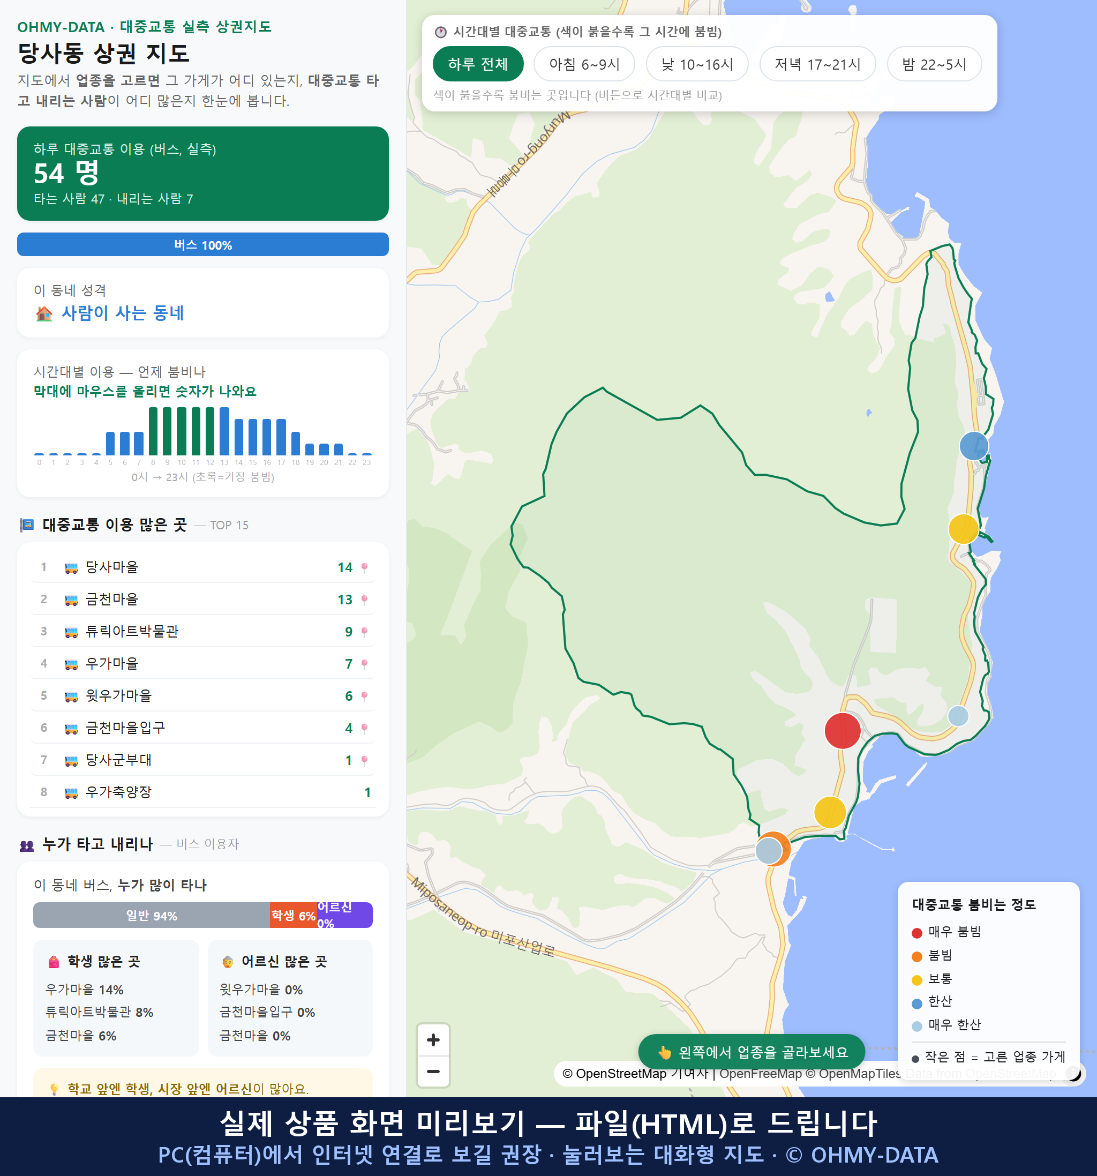Click the 버스 100% share bar
Image resolution: width=1097 pixels, height=1176 pixels.
[203, 244]
